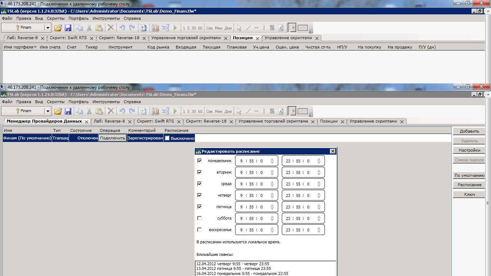Click the вторник start time field

point(257,172)
